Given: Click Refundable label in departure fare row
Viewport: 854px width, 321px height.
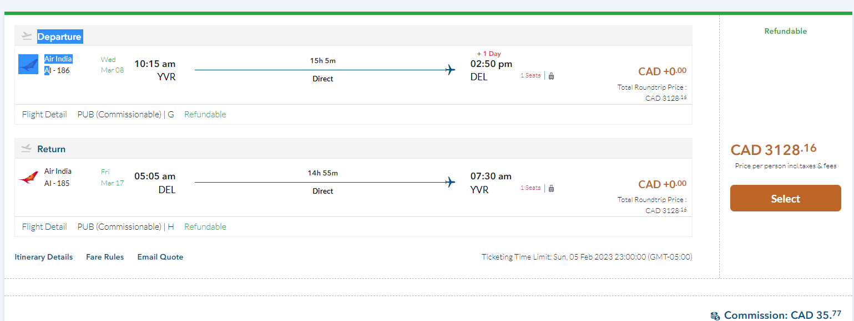Looking at the screenshot, I should (x=205, y=115).
